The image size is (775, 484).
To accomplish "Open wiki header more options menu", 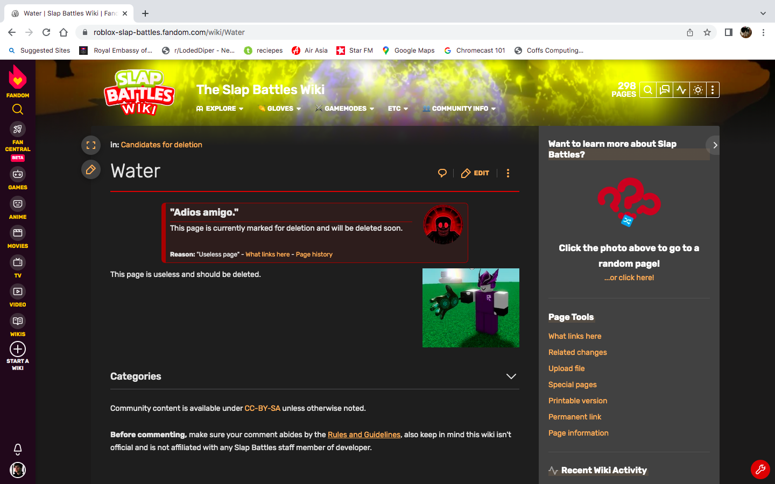I will (713, 90).
